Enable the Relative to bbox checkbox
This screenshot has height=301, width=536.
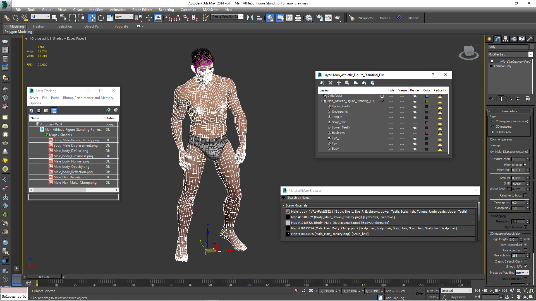coord(525,195)
